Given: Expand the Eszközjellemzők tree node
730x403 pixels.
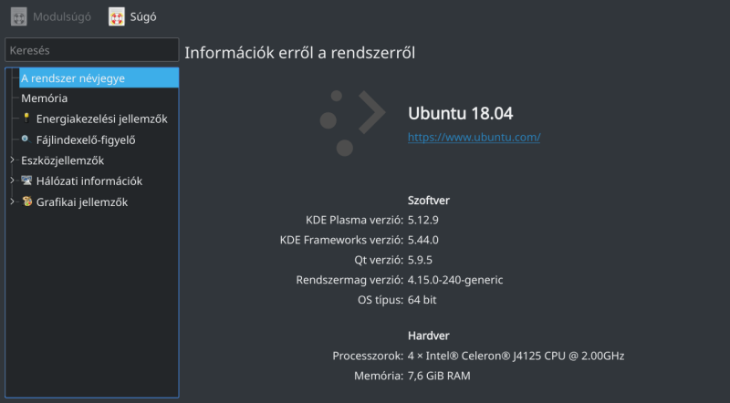Looking at the screenshot, I should click(12, 160).
